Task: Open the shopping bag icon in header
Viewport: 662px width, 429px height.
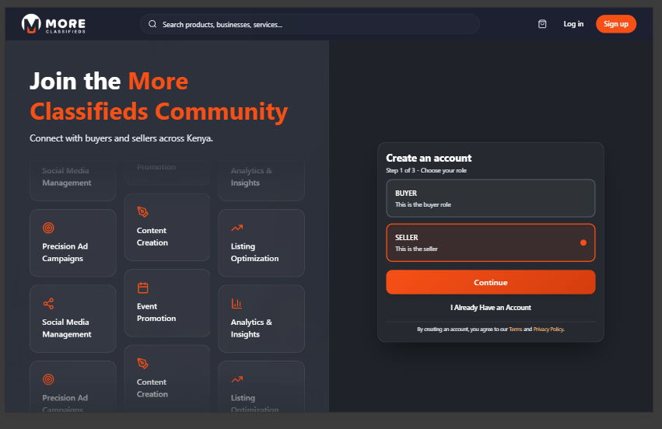Action: [x=542, y=24]
